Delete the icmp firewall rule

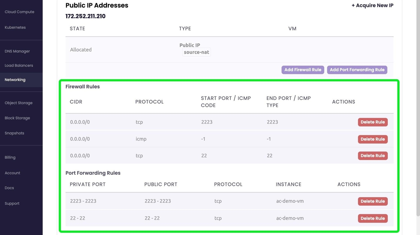click(372, 139)
